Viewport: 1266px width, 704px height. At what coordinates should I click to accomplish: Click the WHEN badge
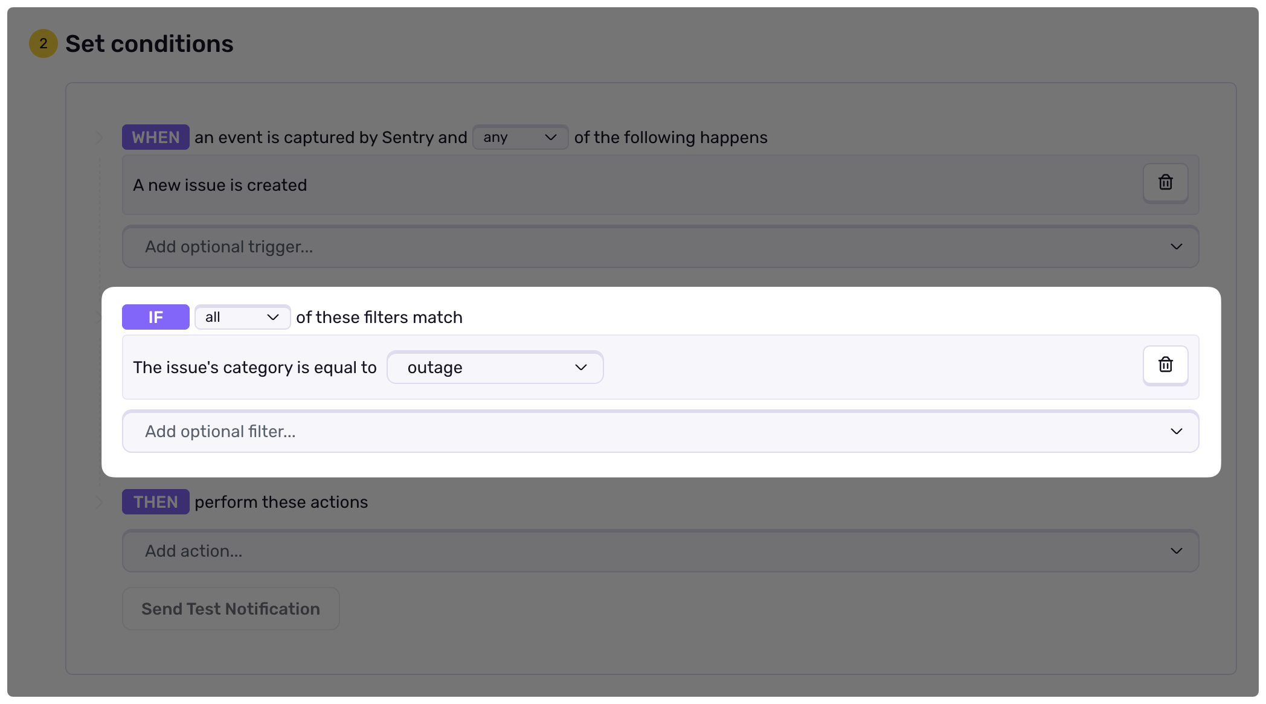155,137
